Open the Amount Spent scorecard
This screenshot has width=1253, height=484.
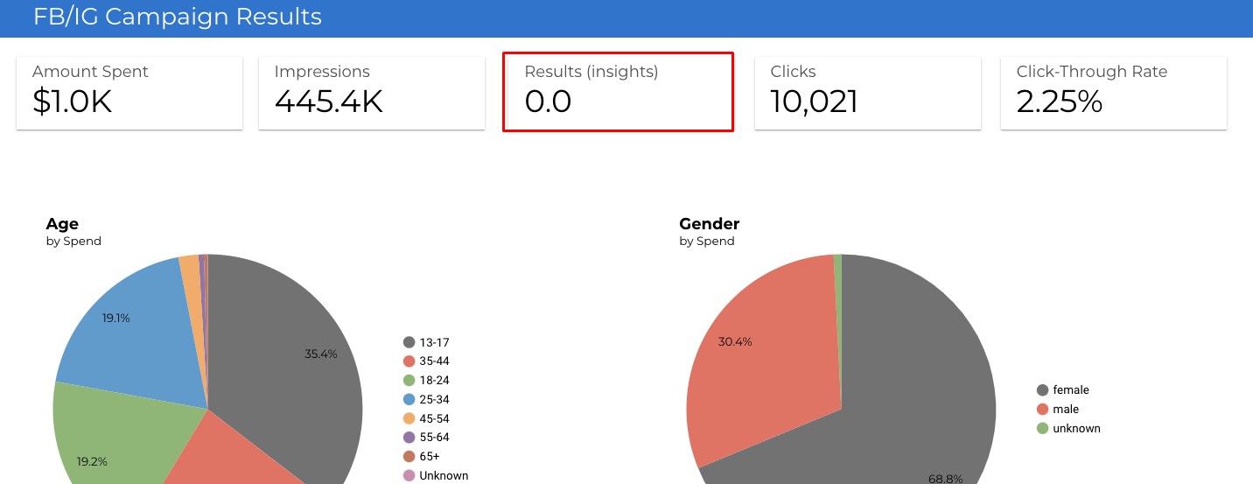(x=129, y=93)
